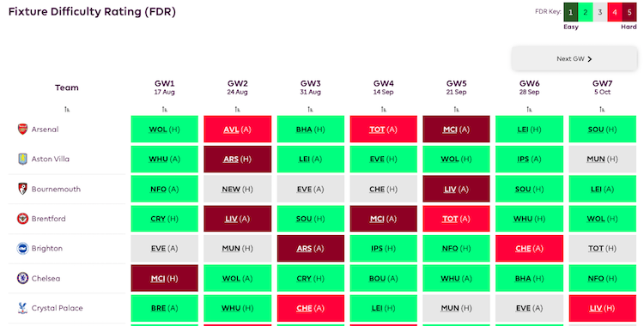The image size is (644, 326).
Task: Open Brentford's LIV away fixture in GW2
Action: point(237,219)
